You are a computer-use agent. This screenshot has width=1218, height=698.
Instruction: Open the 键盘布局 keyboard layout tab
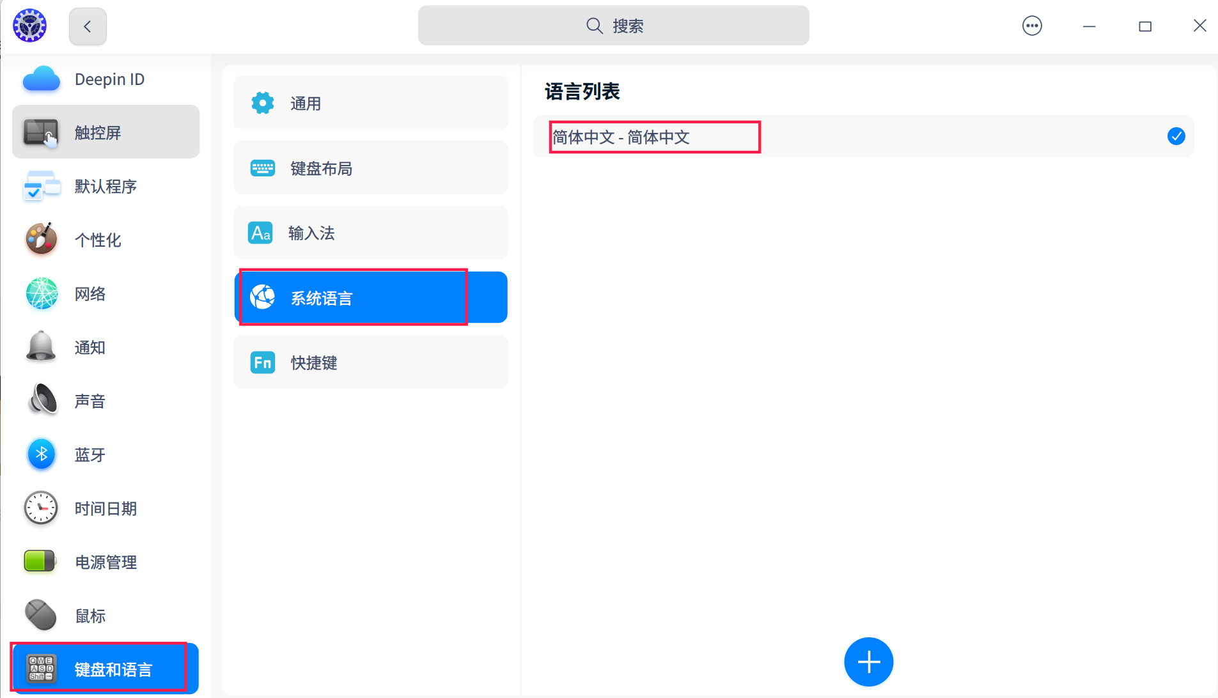click(x=371, y=168)
